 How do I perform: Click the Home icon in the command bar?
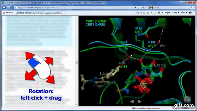click(138, 13)
